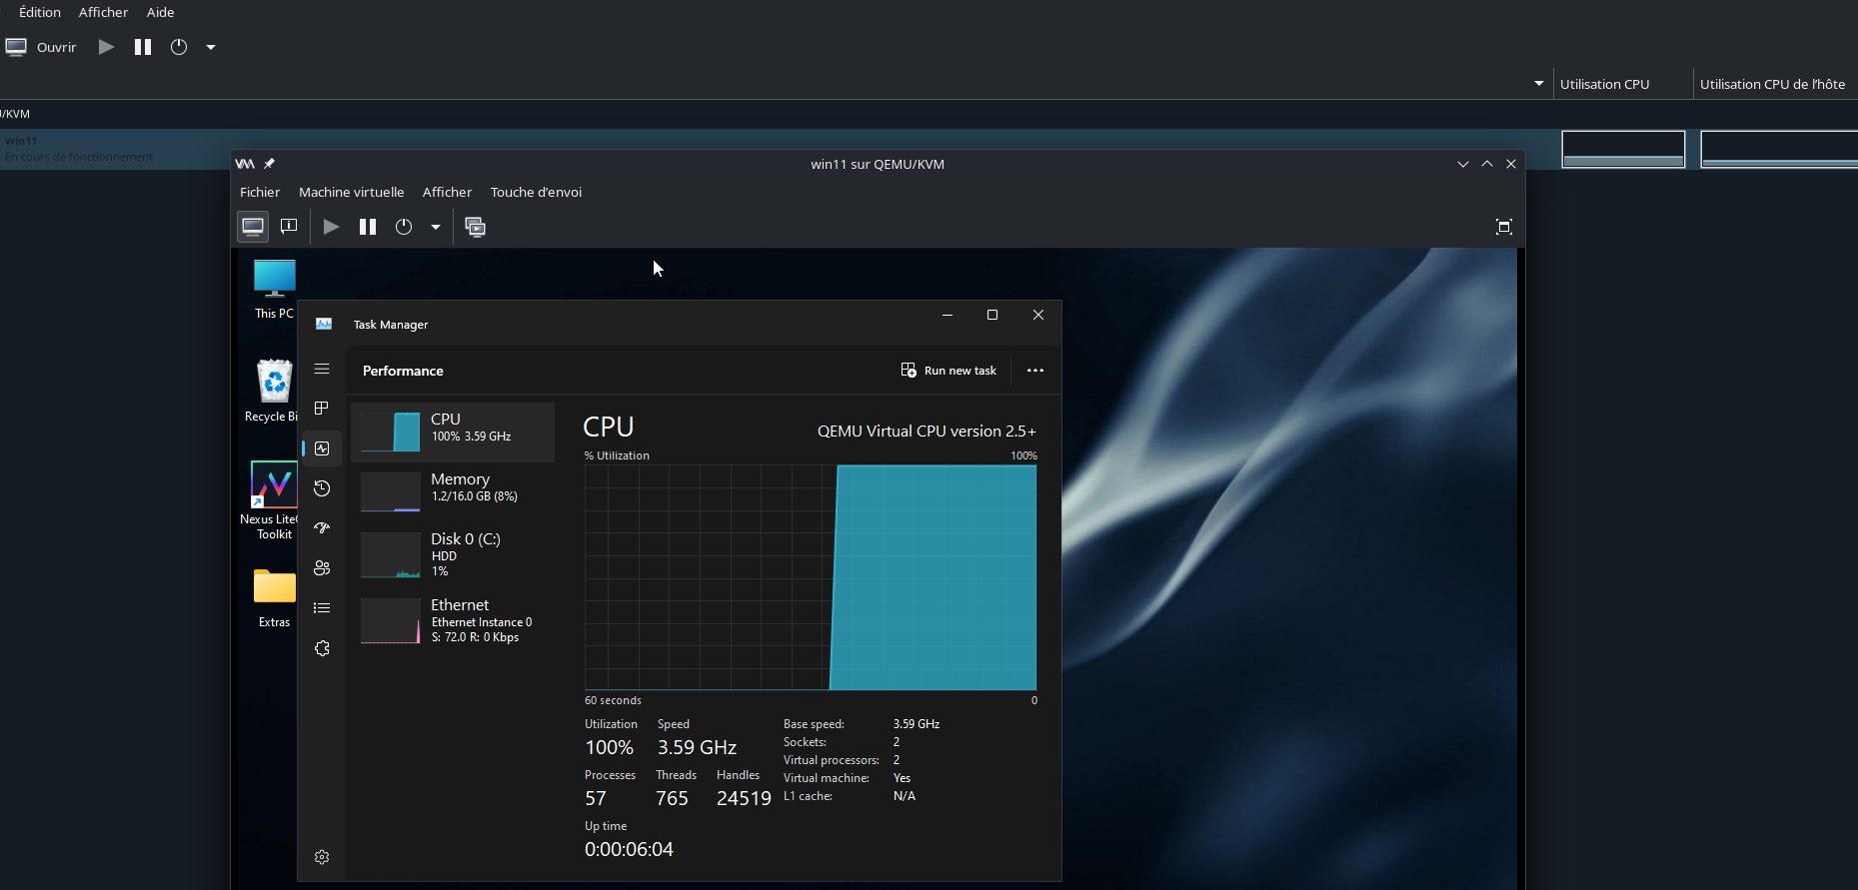The height and width of the screenshot is (890, 1858).
Task: Click the Task Manager app icon in its title bar
Action: tap(324, 324)
